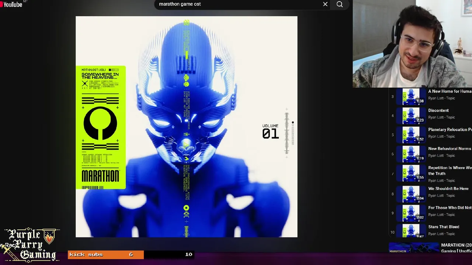Play the 'Discontent' track thumbnail
Image resolution: width=472 pixels, height=265 pixels.
pyautogui.click(x=410, y=116)
